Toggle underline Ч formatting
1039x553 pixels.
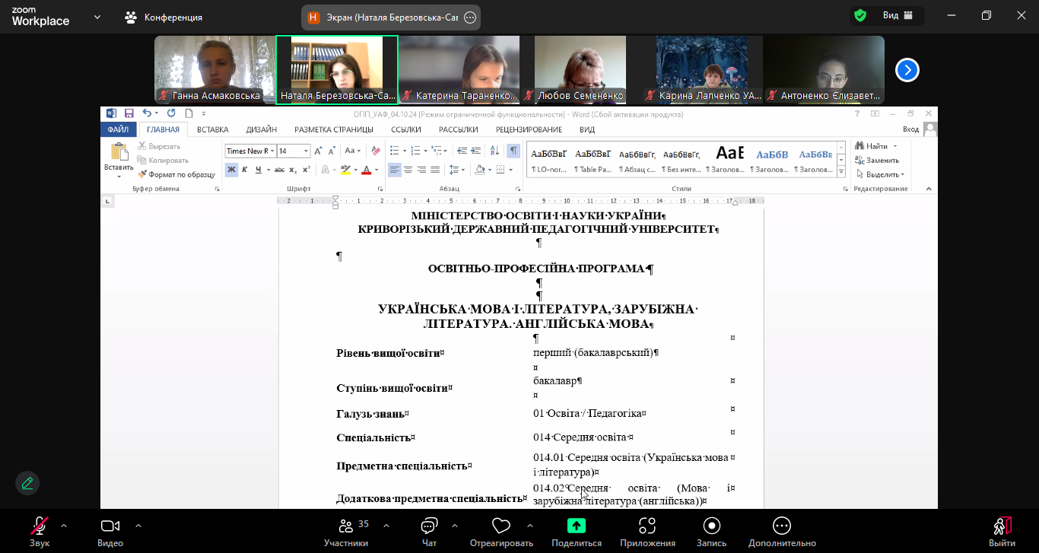coord(259,170)
